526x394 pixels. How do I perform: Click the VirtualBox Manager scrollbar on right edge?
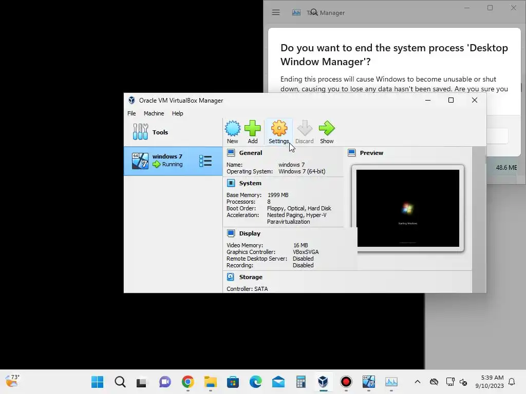(479, 220)
